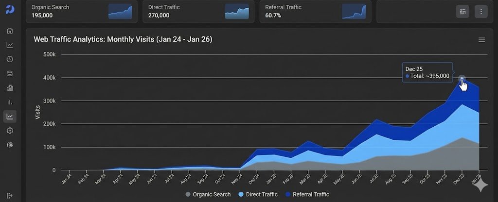Click the app logo in the sidebar
This screenshot has height=202, width=498.
pos(10,9)
